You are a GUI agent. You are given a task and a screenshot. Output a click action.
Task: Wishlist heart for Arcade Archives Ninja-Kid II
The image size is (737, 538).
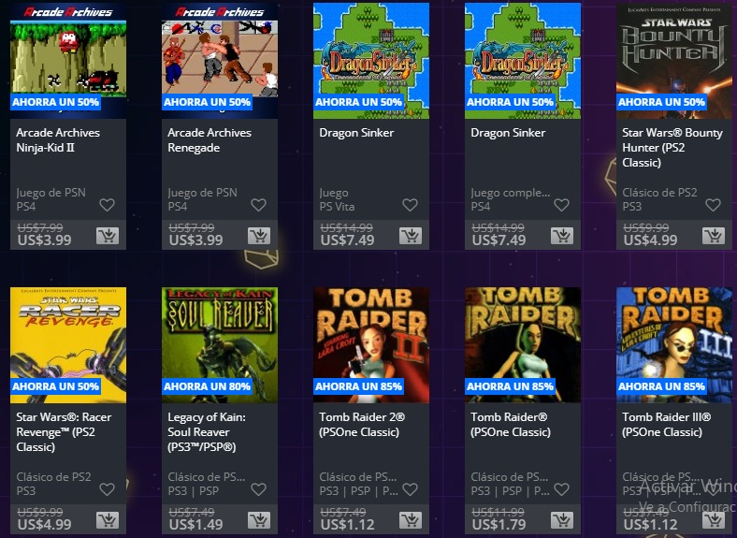point(108,205)
